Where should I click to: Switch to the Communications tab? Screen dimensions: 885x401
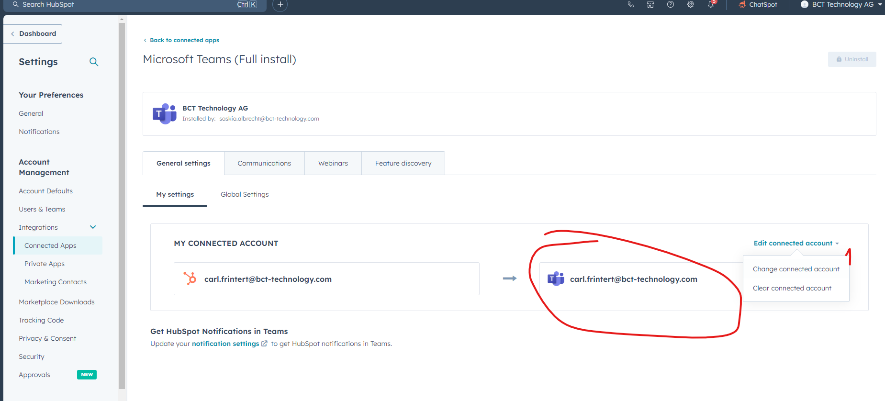click(264, 163)
